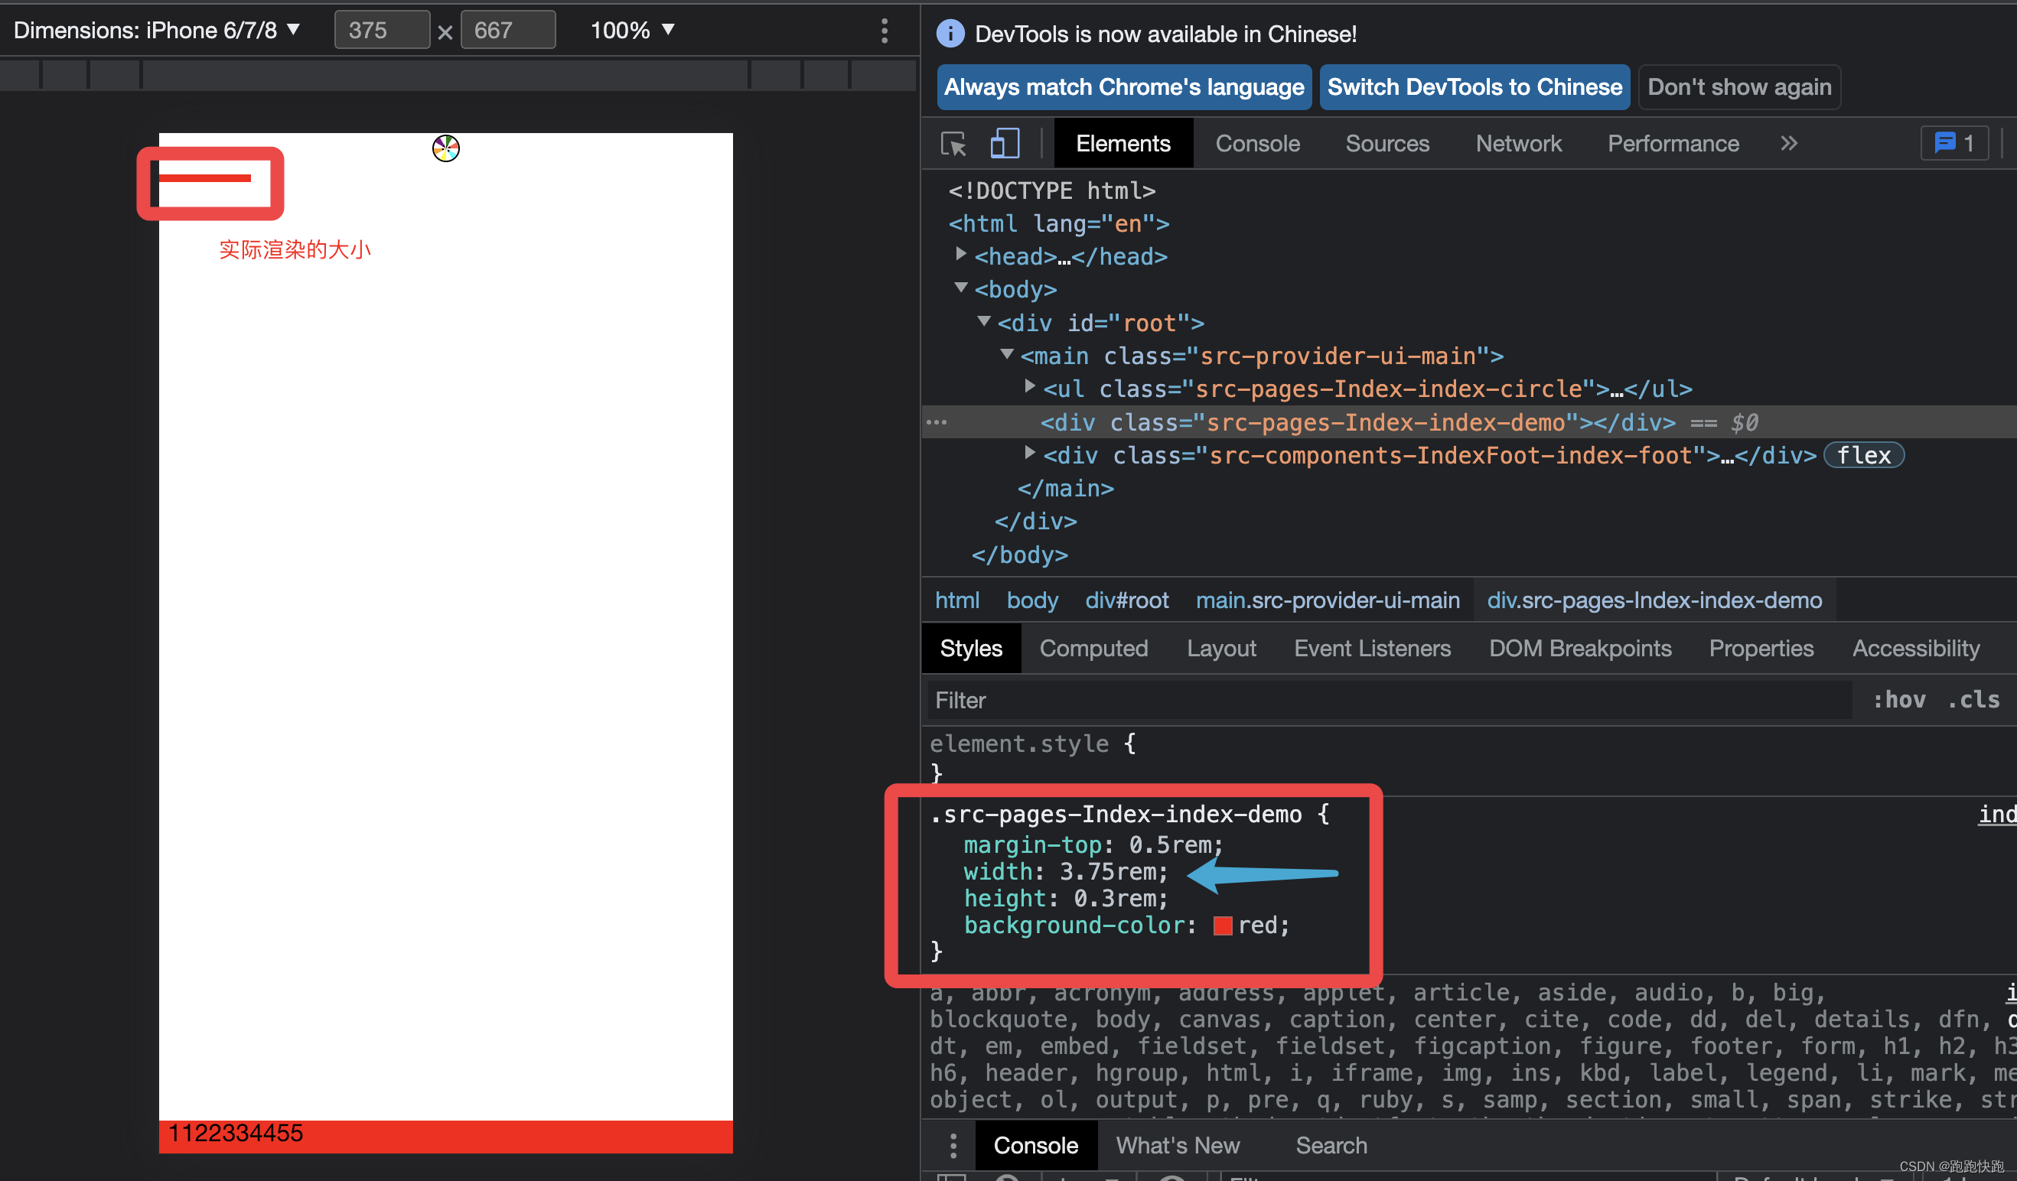The image size is (2017, 1181).
Task: Open the issues message icon showing 1
Action: pyautogui.click(x=1953, y=143)
